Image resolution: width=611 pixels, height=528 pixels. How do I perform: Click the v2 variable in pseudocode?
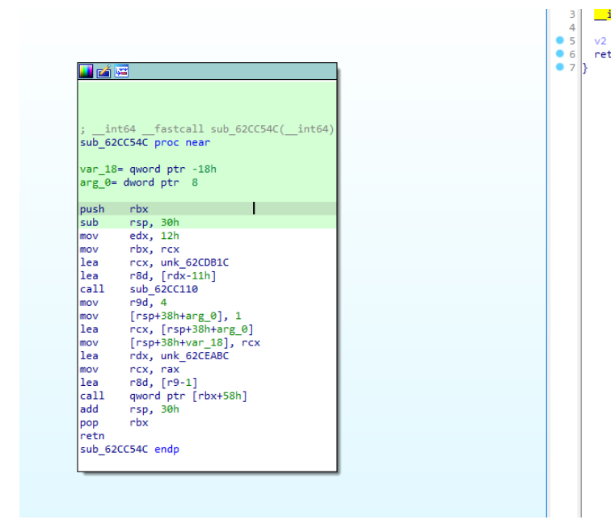pos(600,41)
